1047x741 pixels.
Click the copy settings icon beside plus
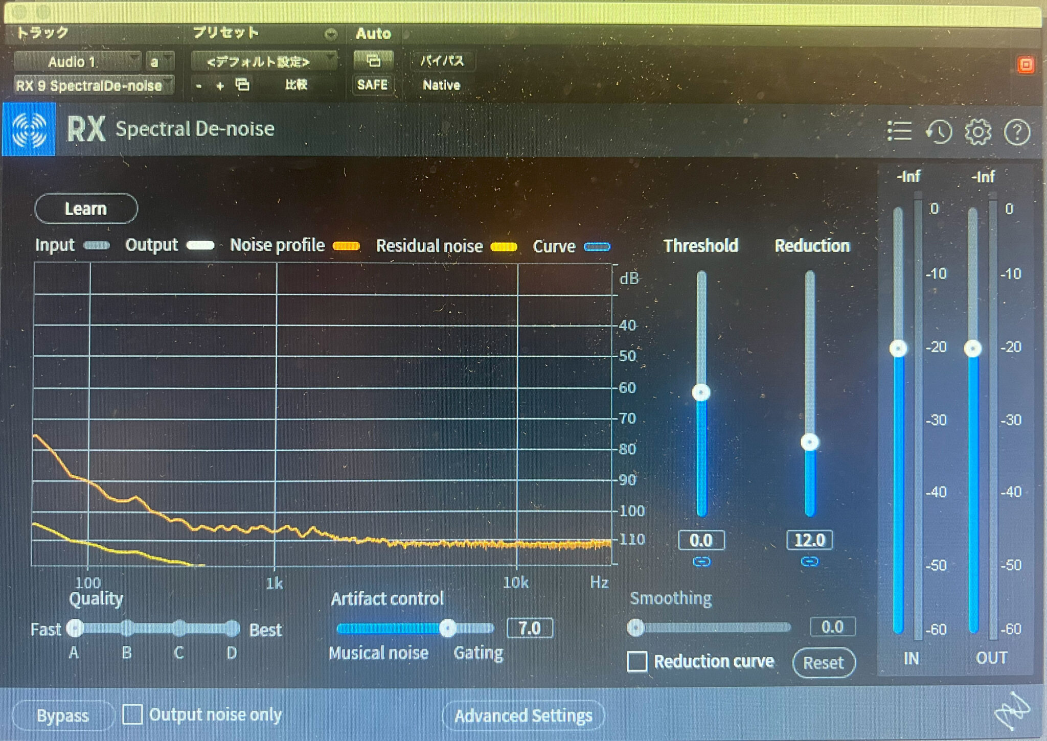[242, 85]
